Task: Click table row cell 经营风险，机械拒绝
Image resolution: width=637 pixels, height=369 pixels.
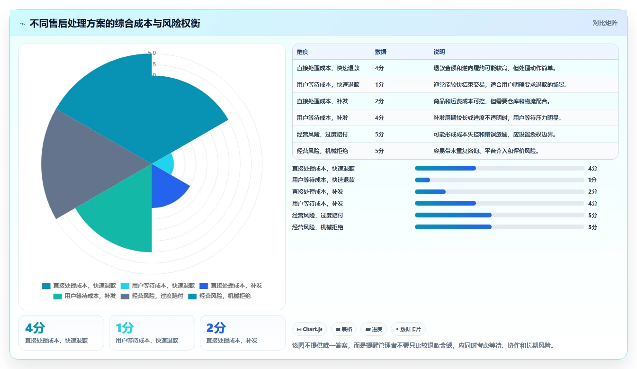Action: 323,151
